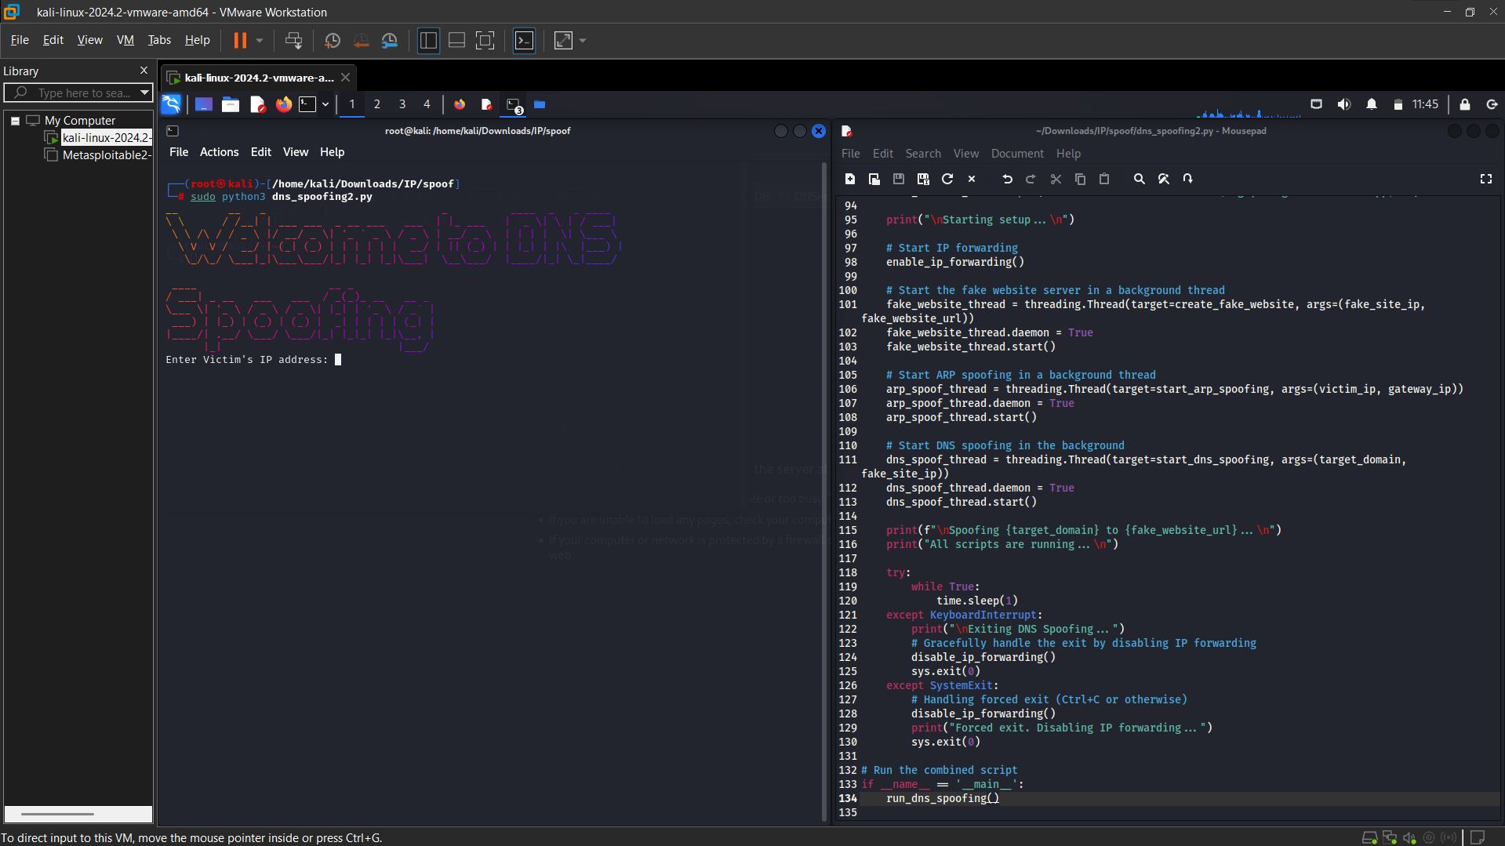This screenshot has width=1505, height=846.
Task: Launch Firefox from the Kali panel
Action: tap(283, 104)
